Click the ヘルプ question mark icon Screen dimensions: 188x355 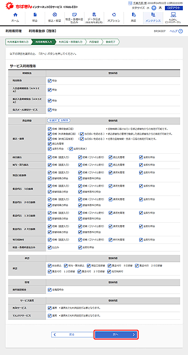[x=180, y=31]
